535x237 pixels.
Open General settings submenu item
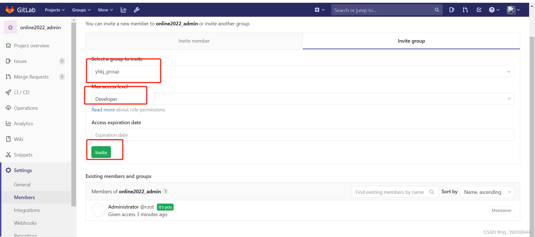tap(22, 184)
